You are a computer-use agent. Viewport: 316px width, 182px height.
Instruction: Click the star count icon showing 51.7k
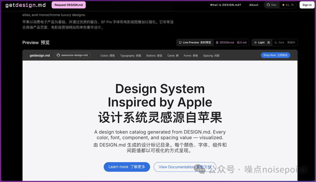(283, 5)
